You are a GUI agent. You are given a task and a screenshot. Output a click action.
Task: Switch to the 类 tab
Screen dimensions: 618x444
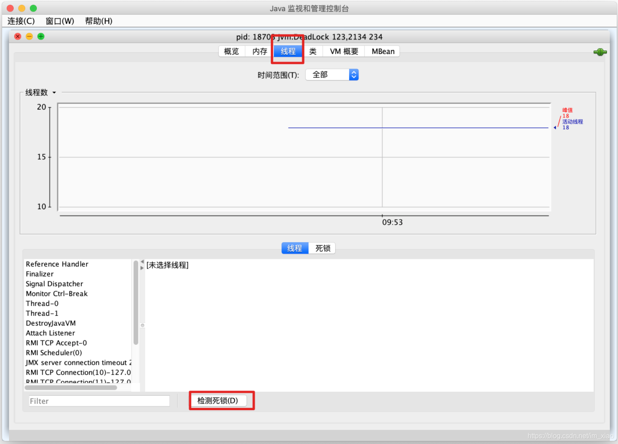tap(313, 51)
